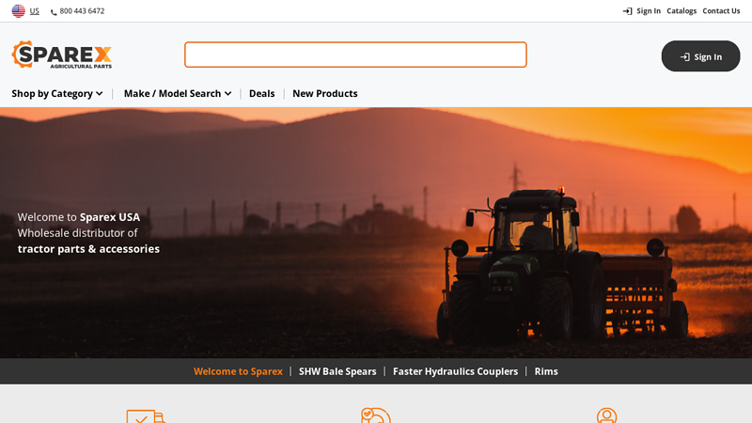Expand the Make / Model Search dropdown
This screenshot has height=423, width=752.
pos(178,93)
